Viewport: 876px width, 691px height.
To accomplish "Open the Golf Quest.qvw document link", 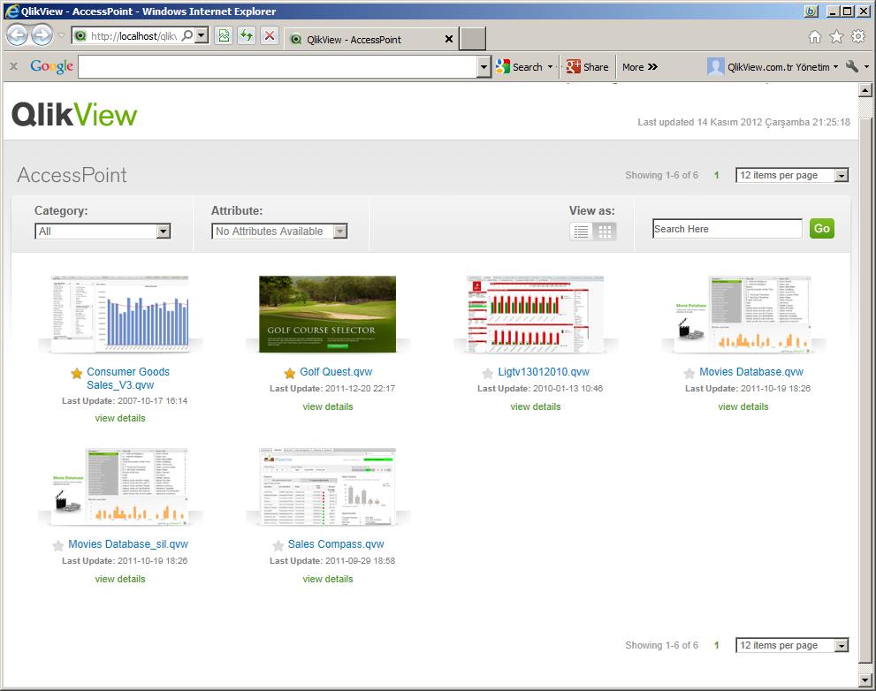I will click(x=336, y=371).
